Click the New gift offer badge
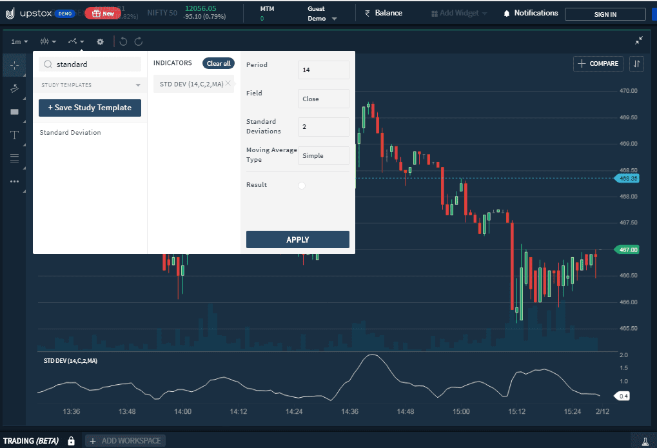This screenshot has width=657, height=448. pos(103,14)
